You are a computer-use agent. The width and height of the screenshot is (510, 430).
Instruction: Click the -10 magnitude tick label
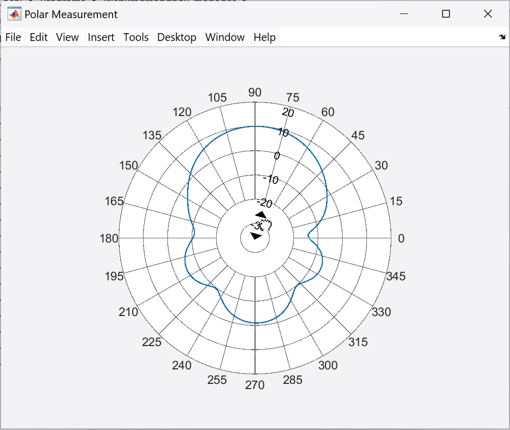point(271,179)
